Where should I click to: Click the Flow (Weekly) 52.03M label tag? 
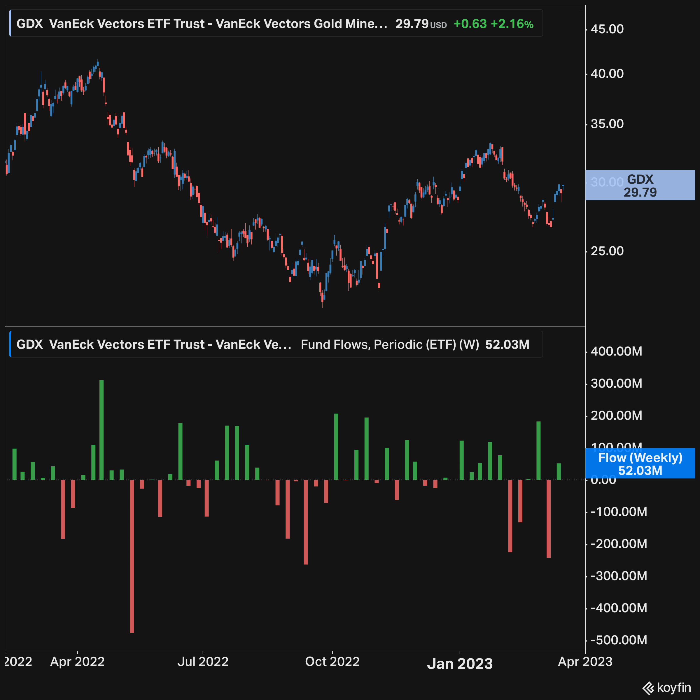pyautogui.click(x=640, y=463)
